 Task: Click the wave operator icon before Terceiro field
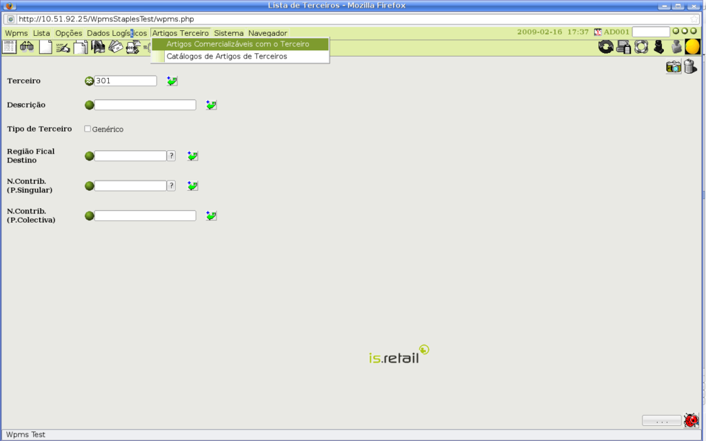(x=89, y=81)
